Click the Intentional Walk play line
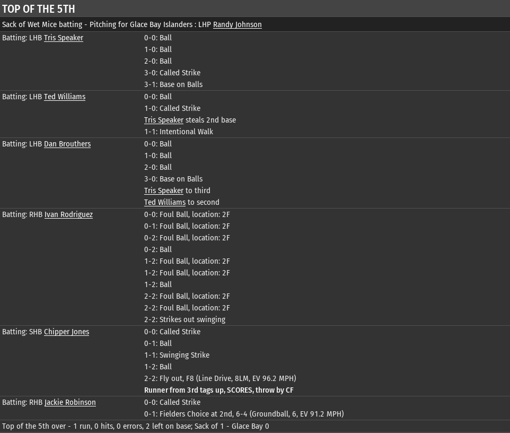 click(x=179, y=132)
